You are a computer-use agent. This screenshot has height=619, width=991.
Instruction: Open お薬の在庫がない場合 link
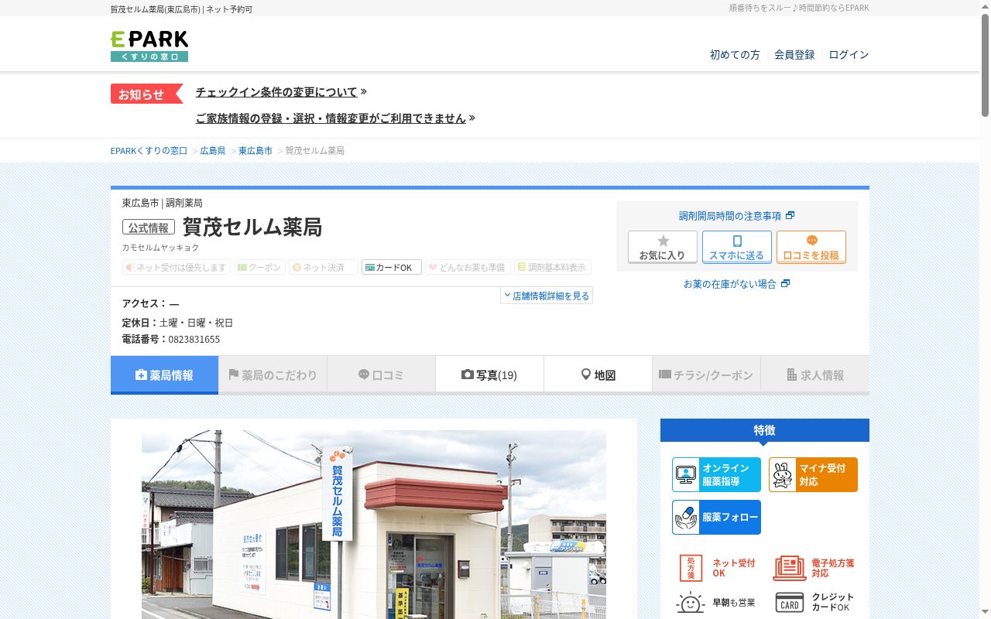[x=736, y=284]
